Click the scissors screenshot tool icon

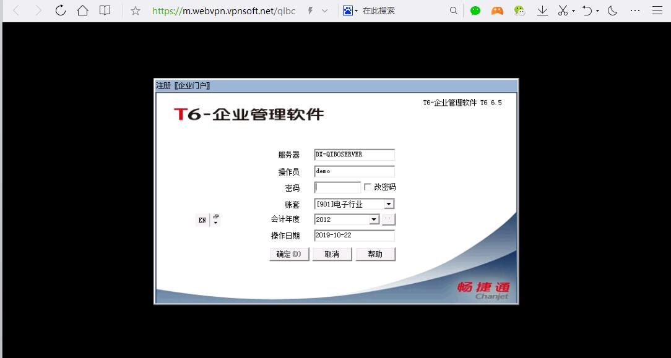563,11
